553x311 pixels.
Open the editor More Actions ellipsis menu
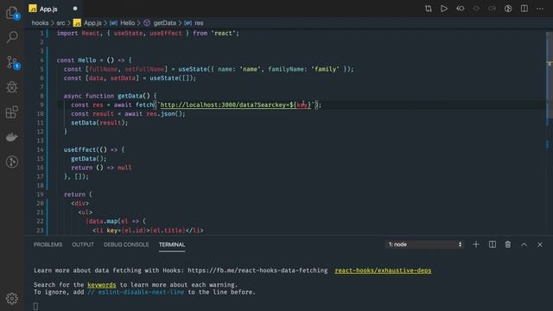tap(540, 9)
